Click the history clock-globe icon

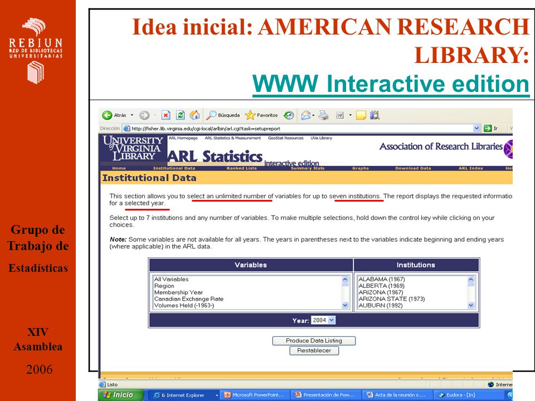[289, 115]
